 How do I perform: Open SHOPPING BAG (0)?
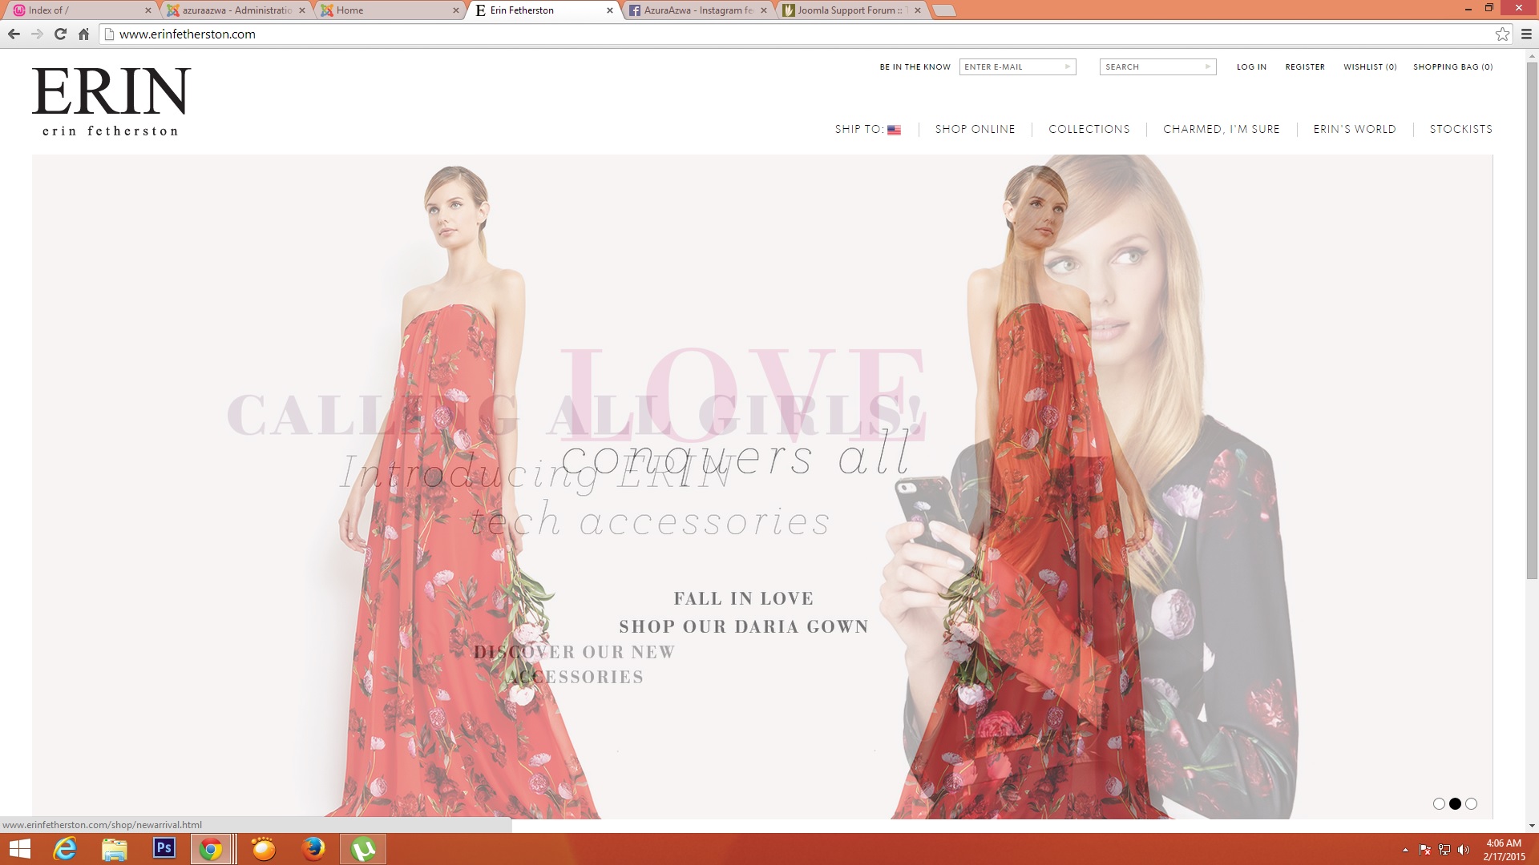[x=1452, y=66]
